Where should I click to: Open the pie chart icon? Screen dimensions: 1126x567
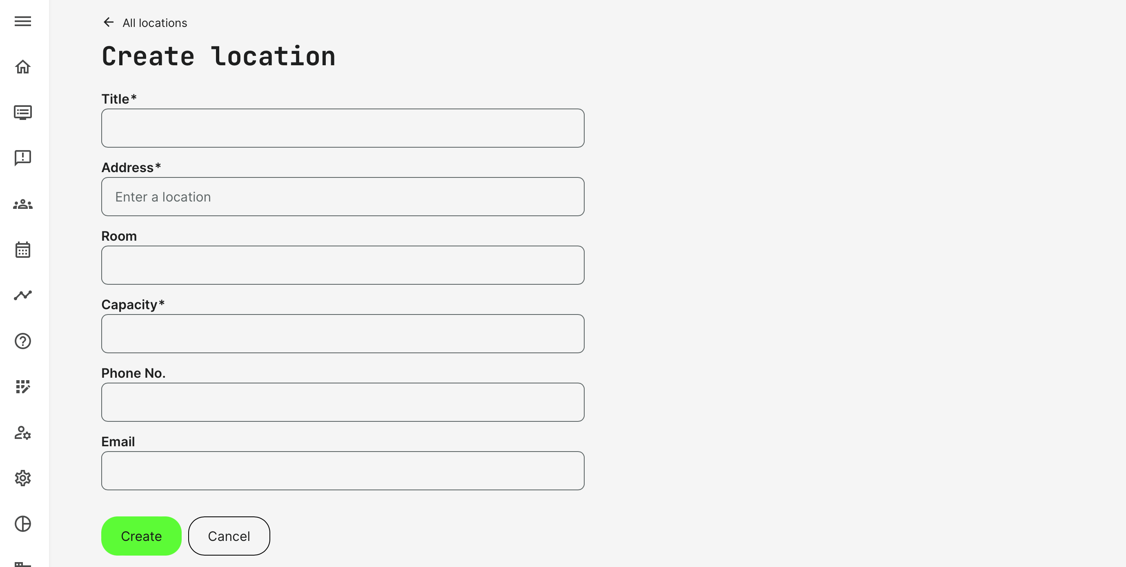point(23,524)
